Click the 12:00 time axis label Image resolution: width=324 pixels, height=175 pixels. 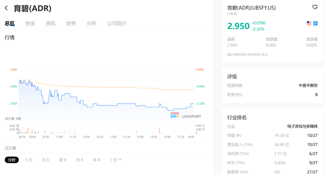click(x=86, y=137)
